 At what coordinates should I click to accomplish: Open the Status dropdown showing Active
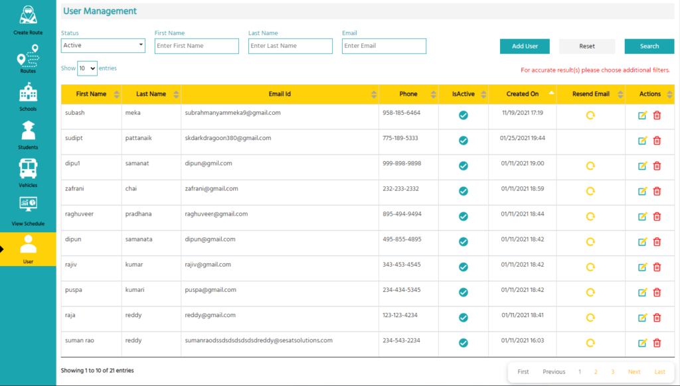(x=103, y=46)
